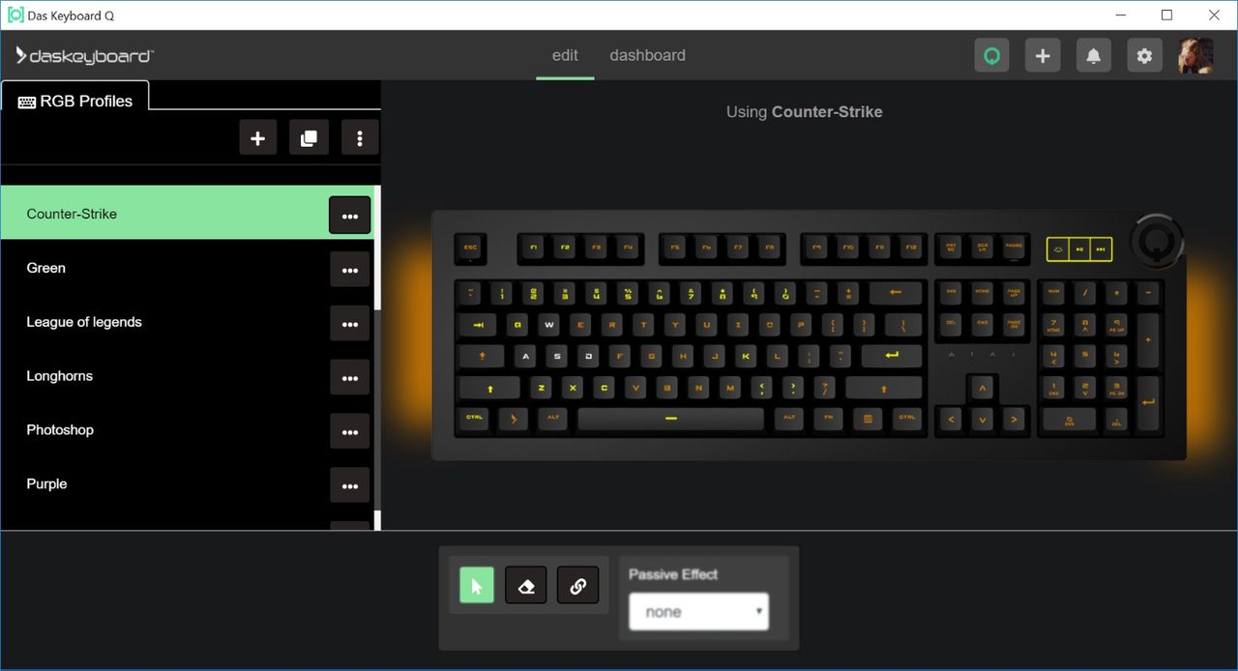Select the Home key on keyboard

pos(983,293)
